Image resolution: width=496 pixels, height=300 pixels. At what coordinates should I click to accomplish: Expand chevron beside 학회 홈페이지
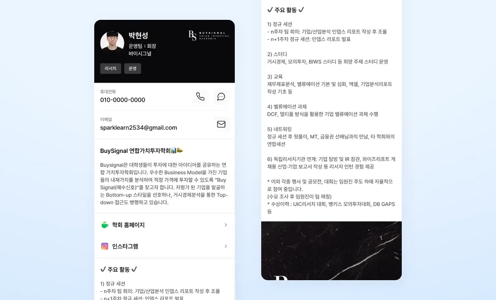[226, 225]
